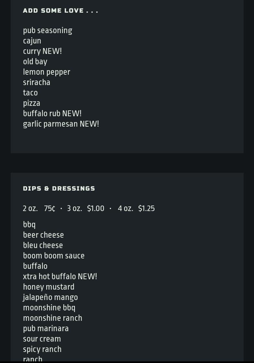Click 'jalapeño mango' dip text

50,297
